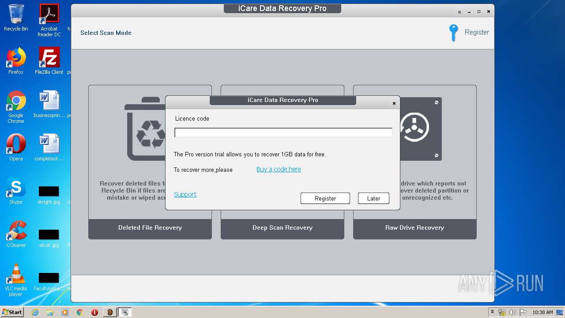Click the Register button in dialog
The image size is (565, 318).
click(x=325, y=198)
